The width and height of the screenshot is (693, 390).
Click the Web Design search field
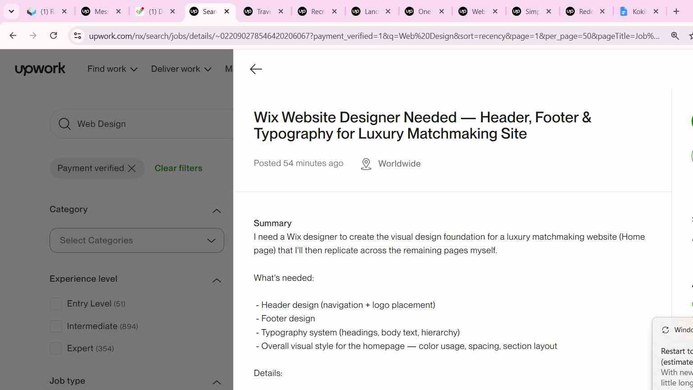[149, 124]
